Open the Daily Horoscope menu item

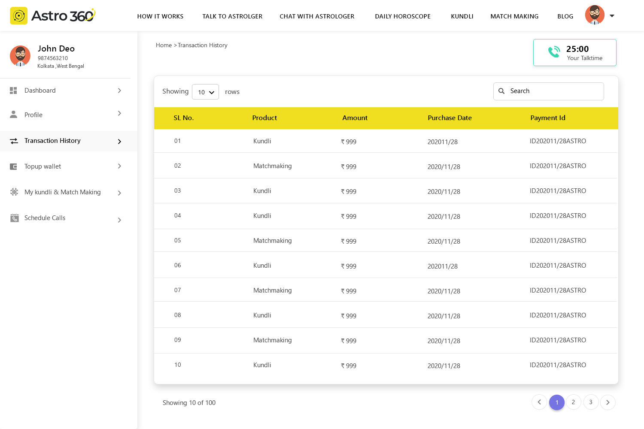coord(402,16)
